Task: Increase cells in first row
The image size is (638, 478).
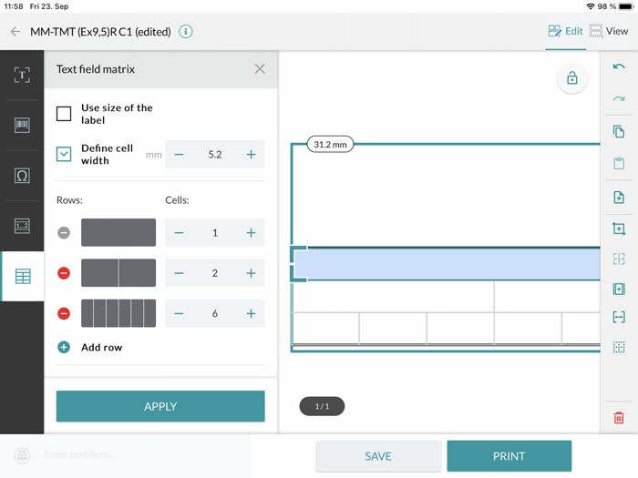Action: tap(251, 233)
